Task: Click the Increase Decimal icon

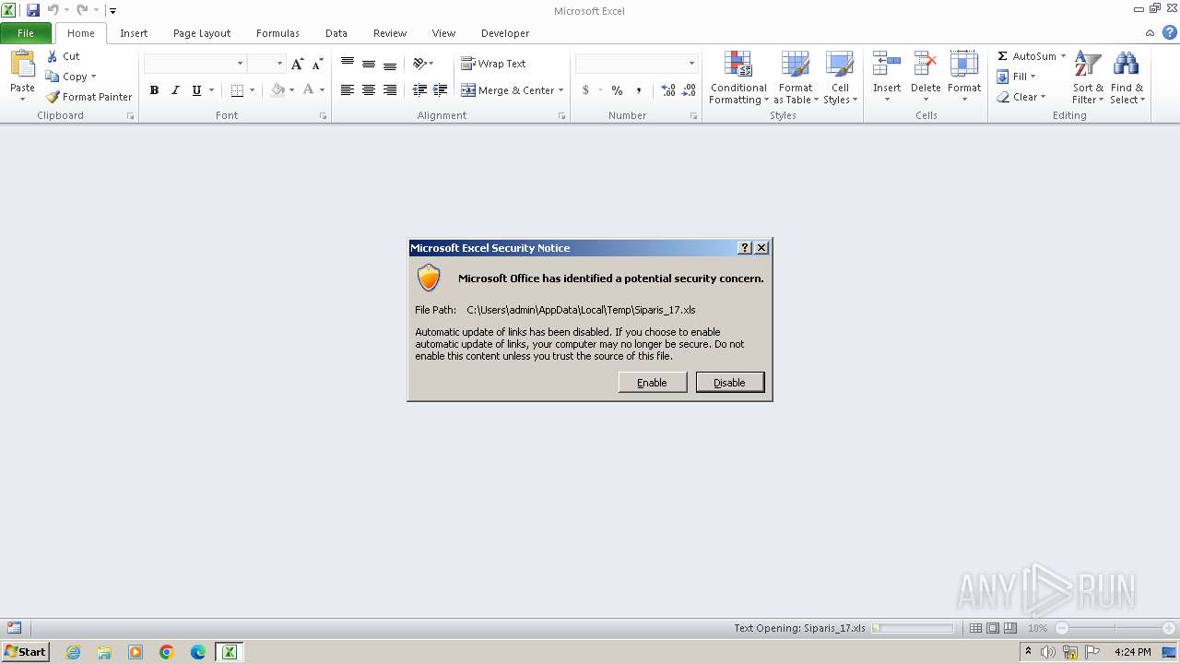Action: [x=668, y=90]
